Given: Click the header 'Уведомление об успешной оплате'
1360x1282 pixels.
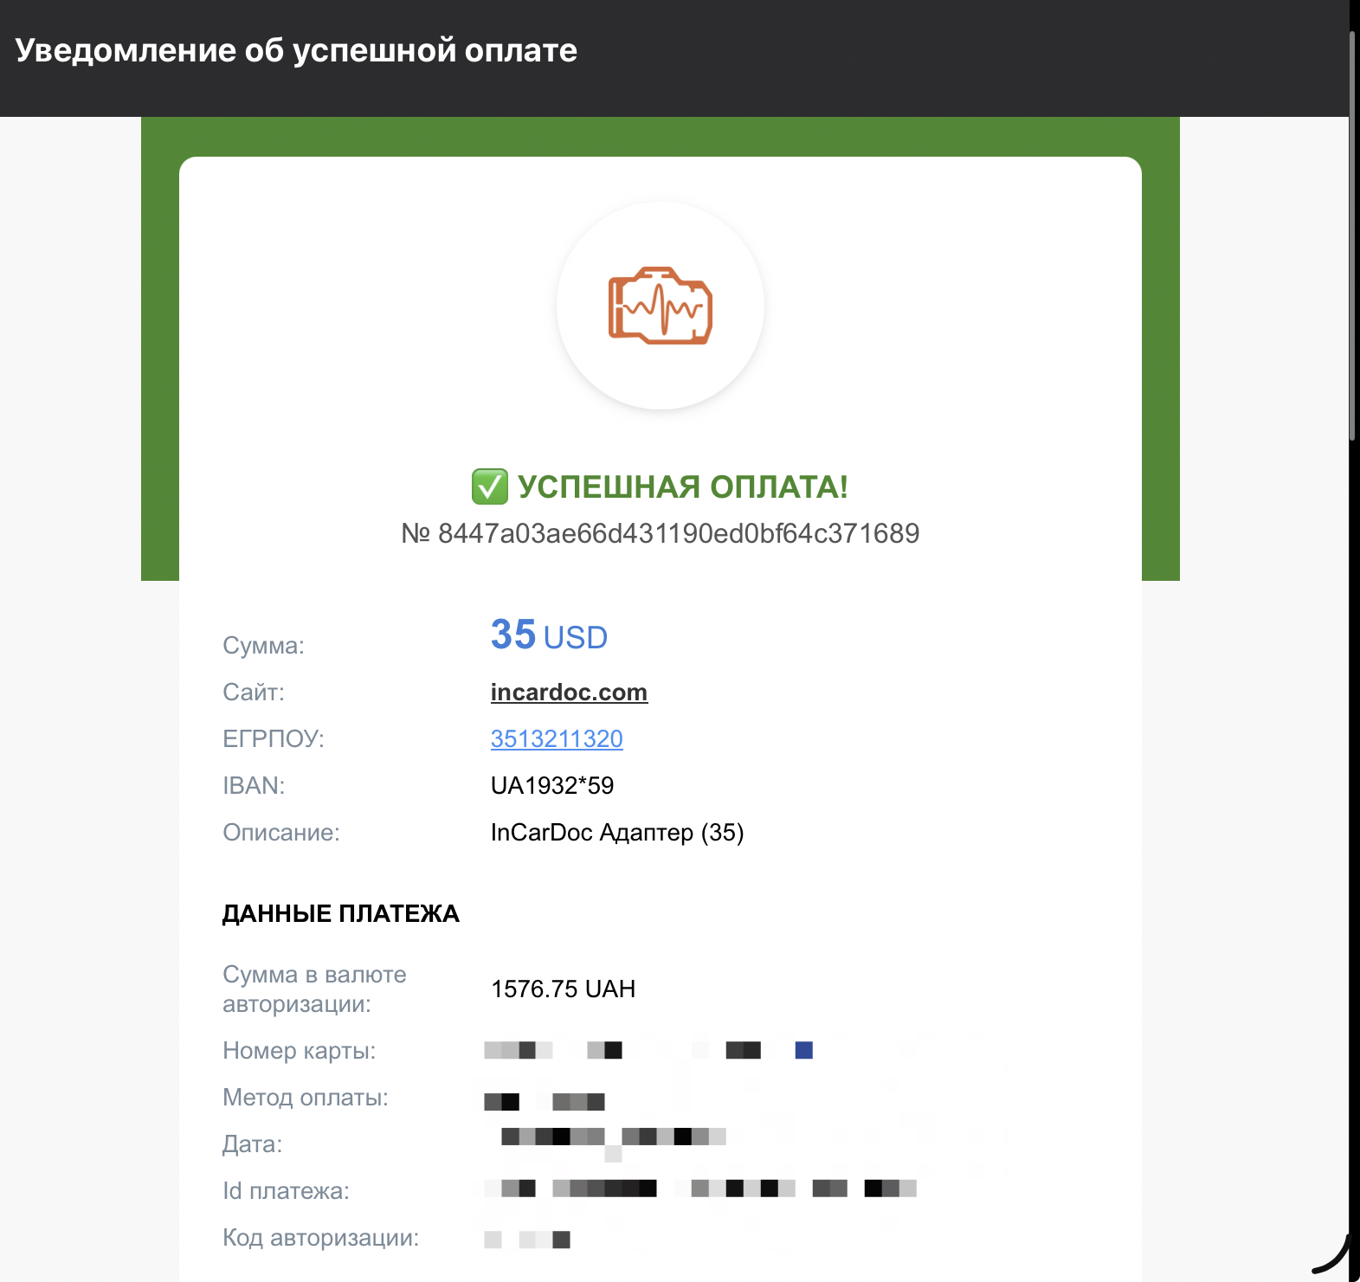Looking at the screenshot, I should click(x=296, y=50).
